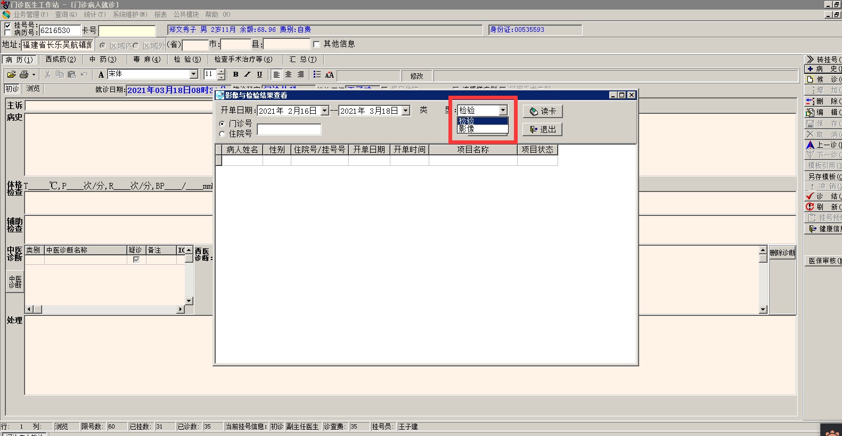Open 健康信息 from the sidebar
Image resolution: width=842 pixels, height=436 pixels.
click(823, 229)
